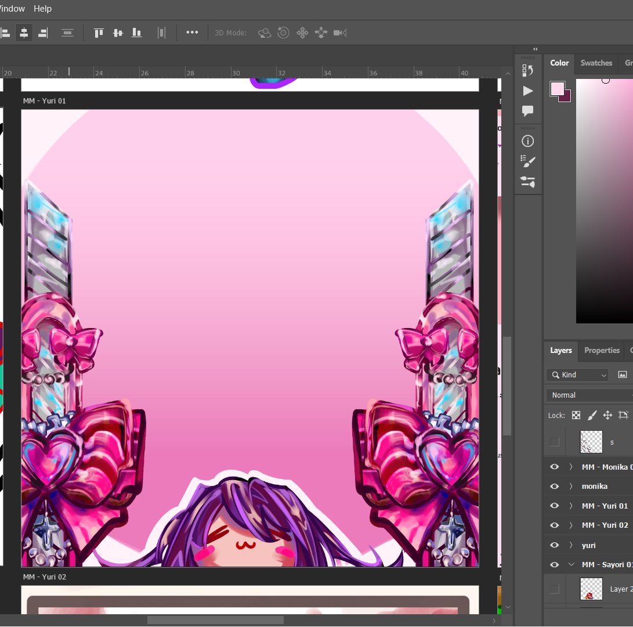Click the pixel layer filter icon
633x627 pixels.
tap(622, 375)
